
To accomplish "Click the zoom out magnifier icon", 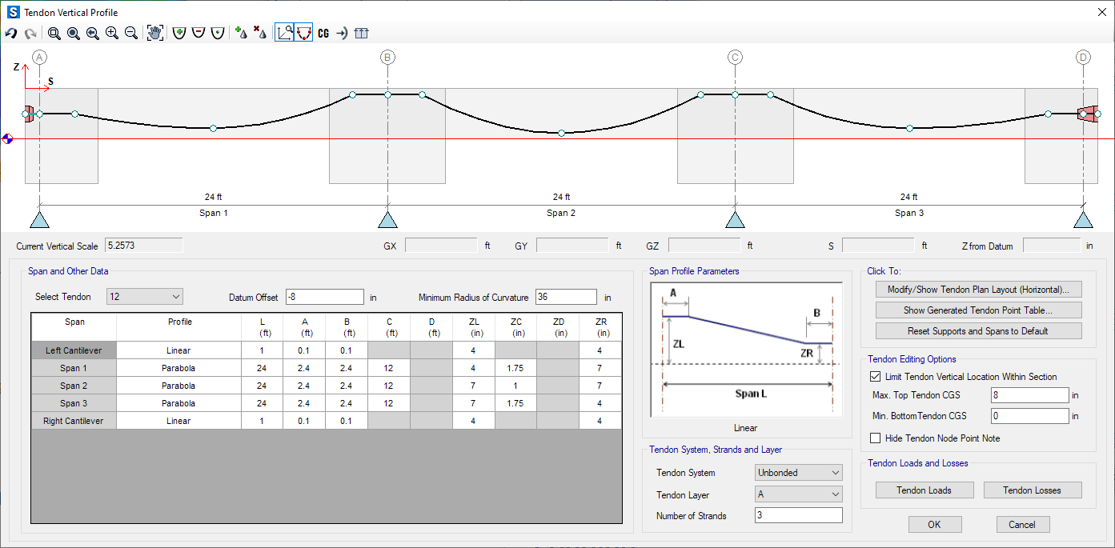I will (131, 33).
